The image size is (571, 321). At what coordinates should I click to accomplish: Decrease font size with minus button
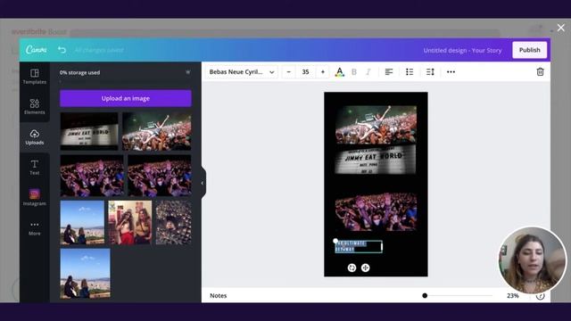coord(289,72)
